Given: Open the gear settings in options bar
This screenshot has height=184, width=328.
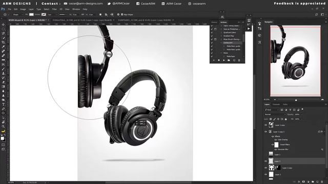Looking at the screenshot, I should click(x=118, y=15).
